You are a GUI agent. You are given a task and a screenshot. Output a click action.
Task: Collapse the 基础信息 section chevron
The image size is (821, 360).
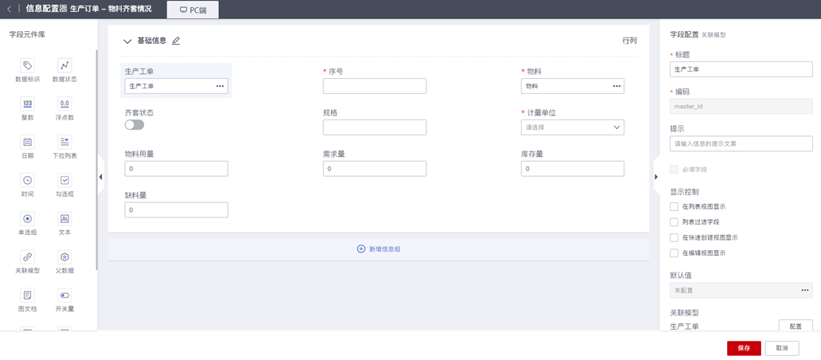[127, 41]
